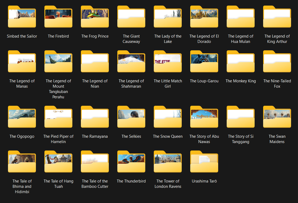Viewport: 298px width, 203px height.
Task: Click the 'The Selkies' name label
Action: tap(131, 136)
